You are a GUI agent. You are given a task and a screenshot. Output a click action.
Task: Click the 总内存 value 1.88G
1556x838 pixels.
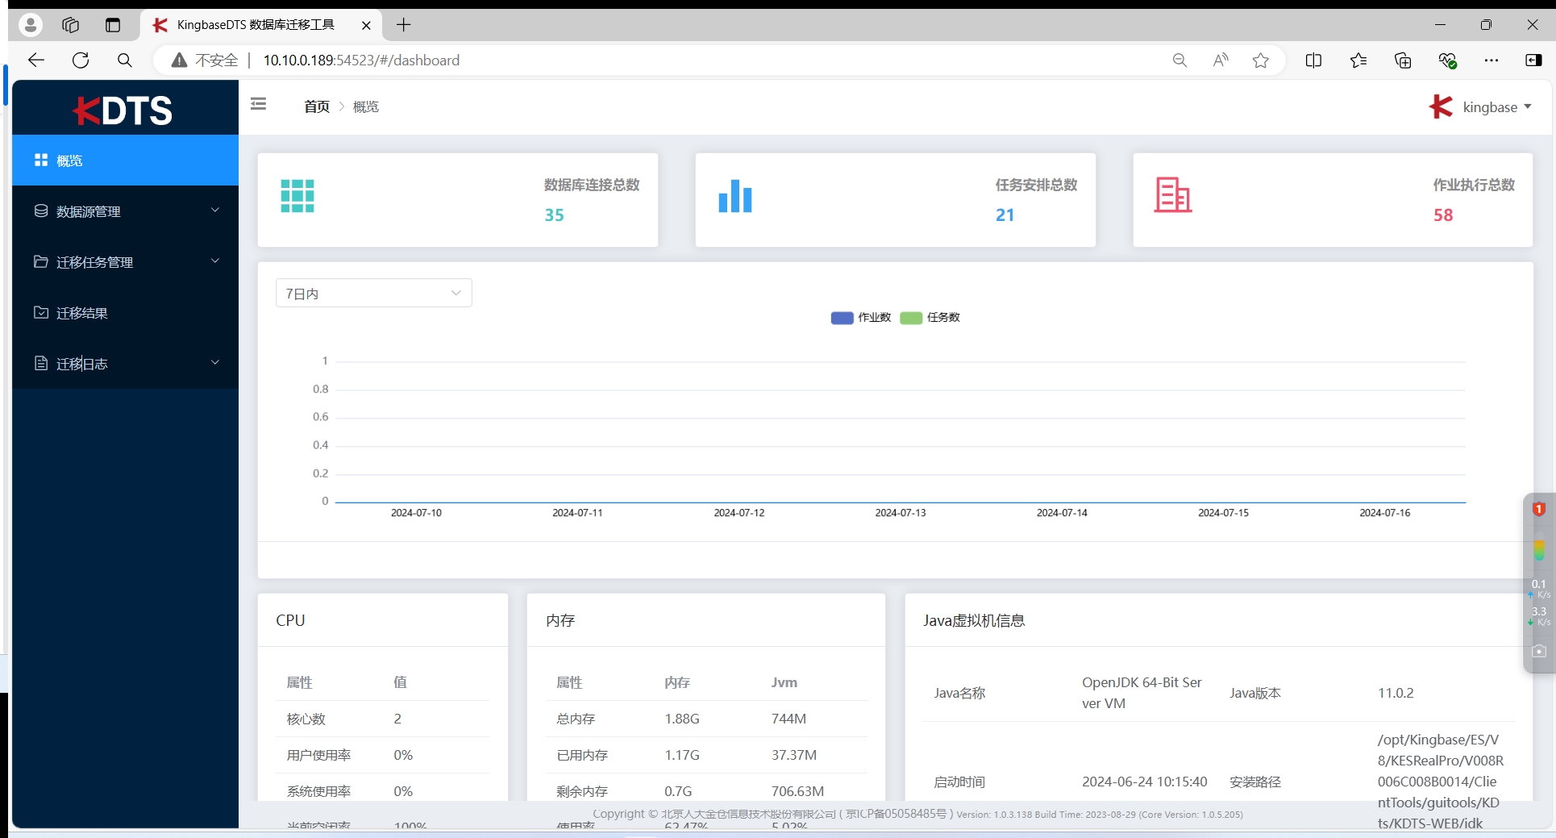pyautogui.click(x=682, y=719)
